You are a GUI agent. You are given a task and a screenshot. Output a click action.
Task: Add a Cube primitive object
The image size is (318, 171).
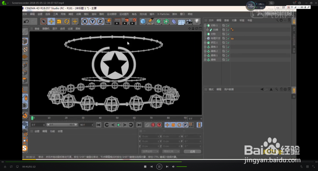143,22
